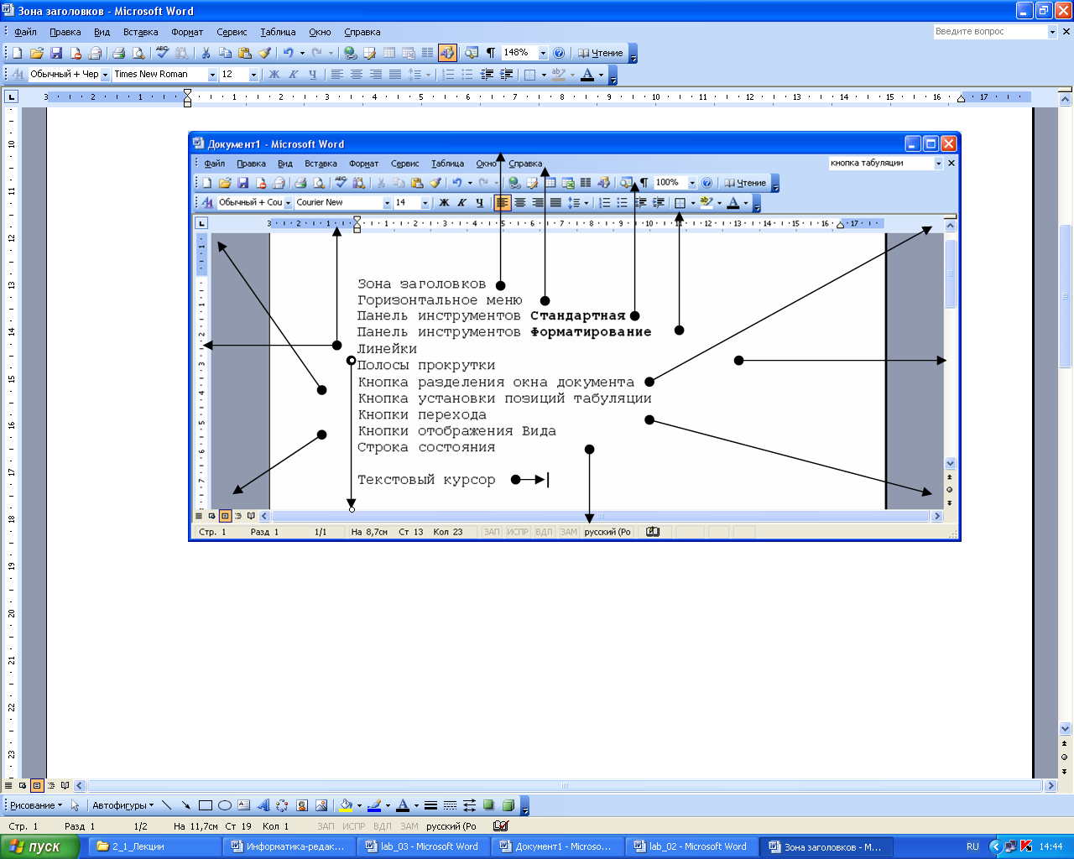Viewport: 1074px width, 859px height.
Task: Toggle Italic (К) in the outer Formatting toolbar
Action: (x=293, y=75)
